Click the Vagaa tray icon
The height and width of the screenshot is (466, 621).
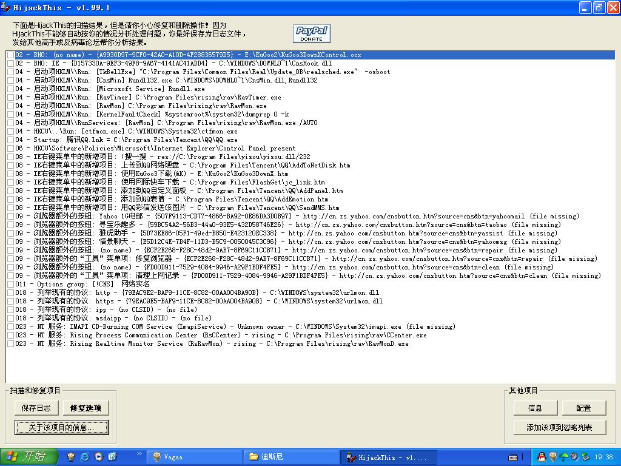[552, 458]
